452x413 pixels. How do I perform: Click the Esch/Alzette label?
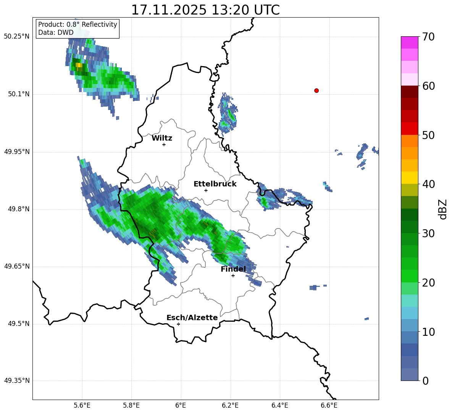pyautogui.click(x=192, y=317)
